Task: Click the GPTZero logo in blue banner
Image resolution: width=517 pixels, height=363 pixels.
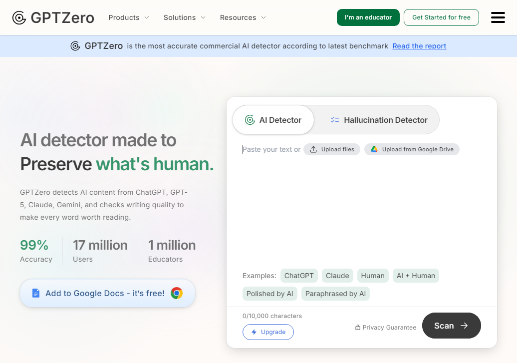Action: [97, 46]
